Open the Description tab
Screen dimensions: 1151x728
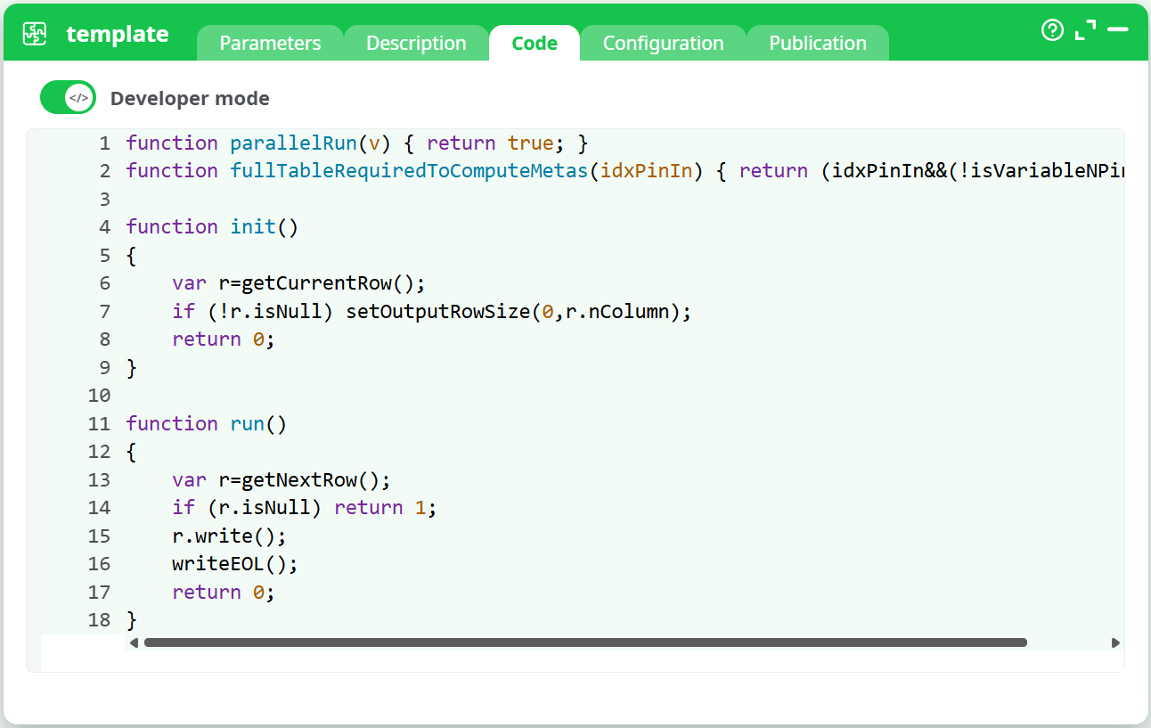coord(415,42)
